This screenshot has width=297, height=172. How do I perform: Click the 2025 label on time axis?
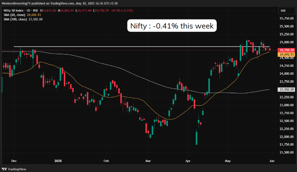(x=58, y=161)
